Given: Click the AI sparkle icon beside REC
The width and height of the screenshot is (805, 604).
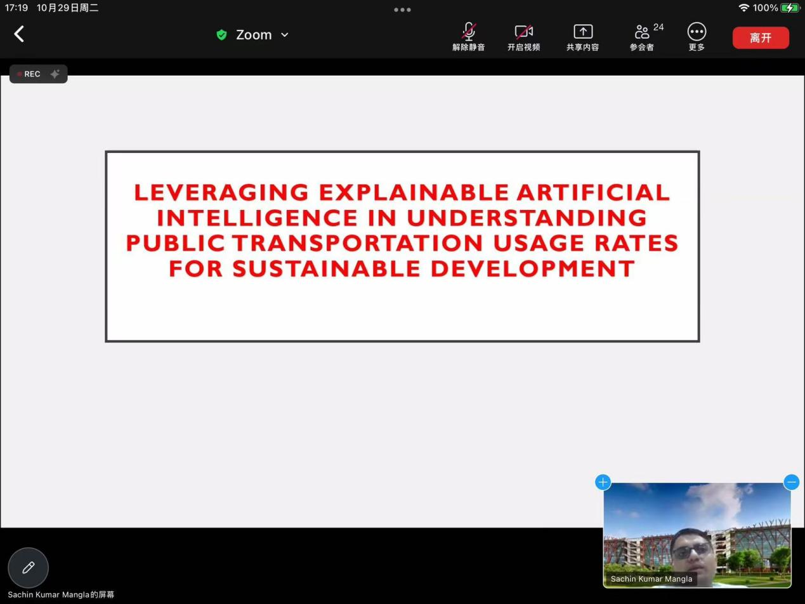Looking at the screenshot, I should coord(55,74).
